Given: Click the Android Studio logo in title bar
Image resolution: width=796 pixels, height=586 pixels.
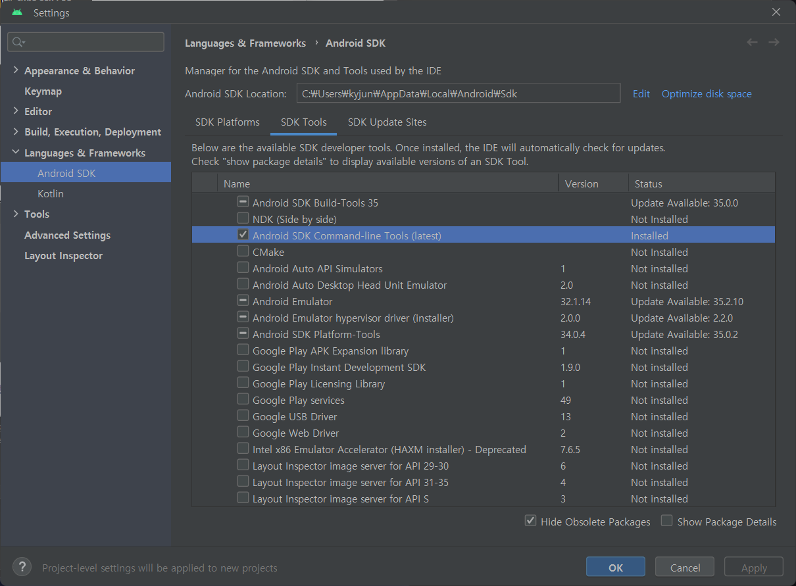Looking at the screenshot, I should pos(17,12).
